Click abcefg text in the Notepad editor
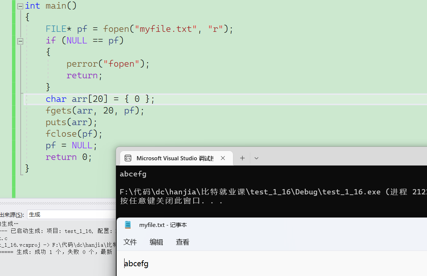Image resolution: width=427 pixels, height=276 pixels. [x=136, y=264]
